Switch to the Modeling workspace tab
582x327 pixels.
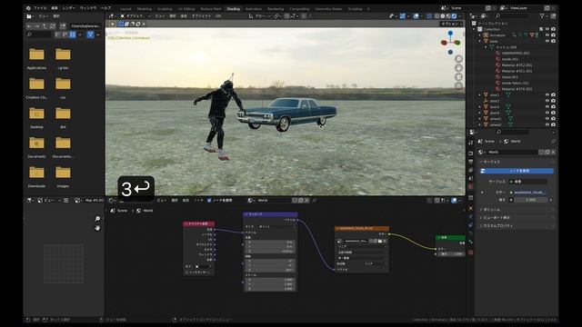tap(145, 9)
